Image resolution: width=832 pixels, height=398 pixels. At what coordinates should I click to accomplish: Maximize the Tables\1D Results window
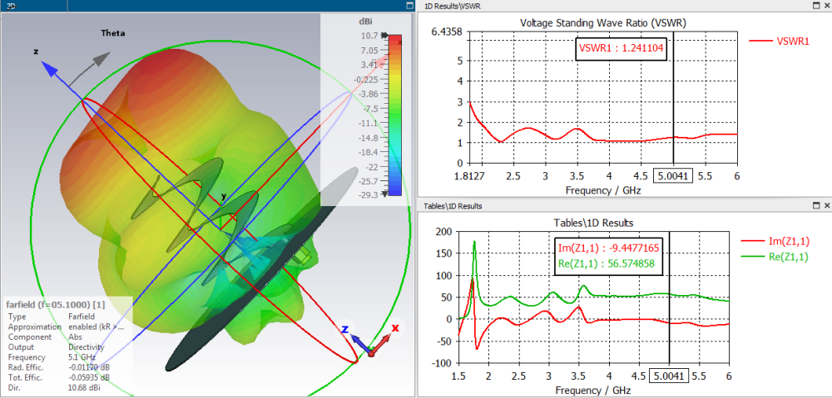(817, 205)
